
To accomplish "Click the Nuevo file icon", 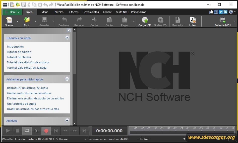I will coord(9,20).
